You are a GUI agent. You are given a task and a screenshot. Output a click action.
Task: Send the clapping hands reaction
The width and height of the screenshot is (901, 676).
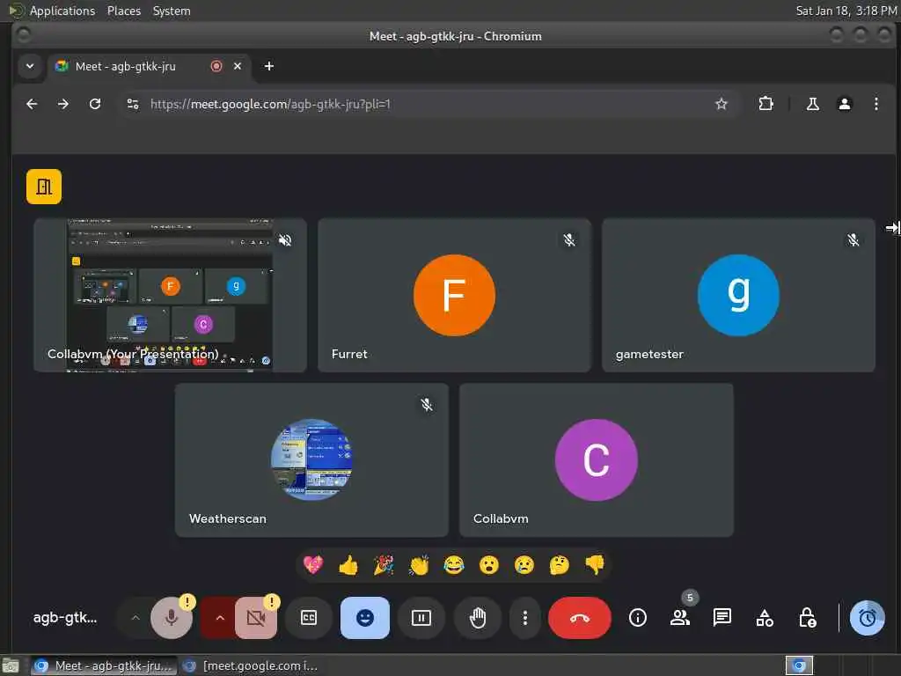tap(419, 565)
